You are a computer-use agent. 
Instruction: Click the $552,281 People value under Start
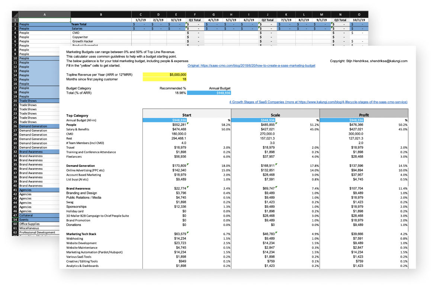click(x=179, y=125)
